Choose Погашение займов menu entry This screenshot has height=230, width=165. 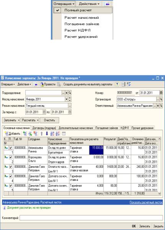click(82, 24)
